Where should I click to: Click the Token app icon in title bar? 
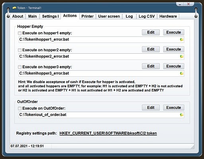click(14, 8)
